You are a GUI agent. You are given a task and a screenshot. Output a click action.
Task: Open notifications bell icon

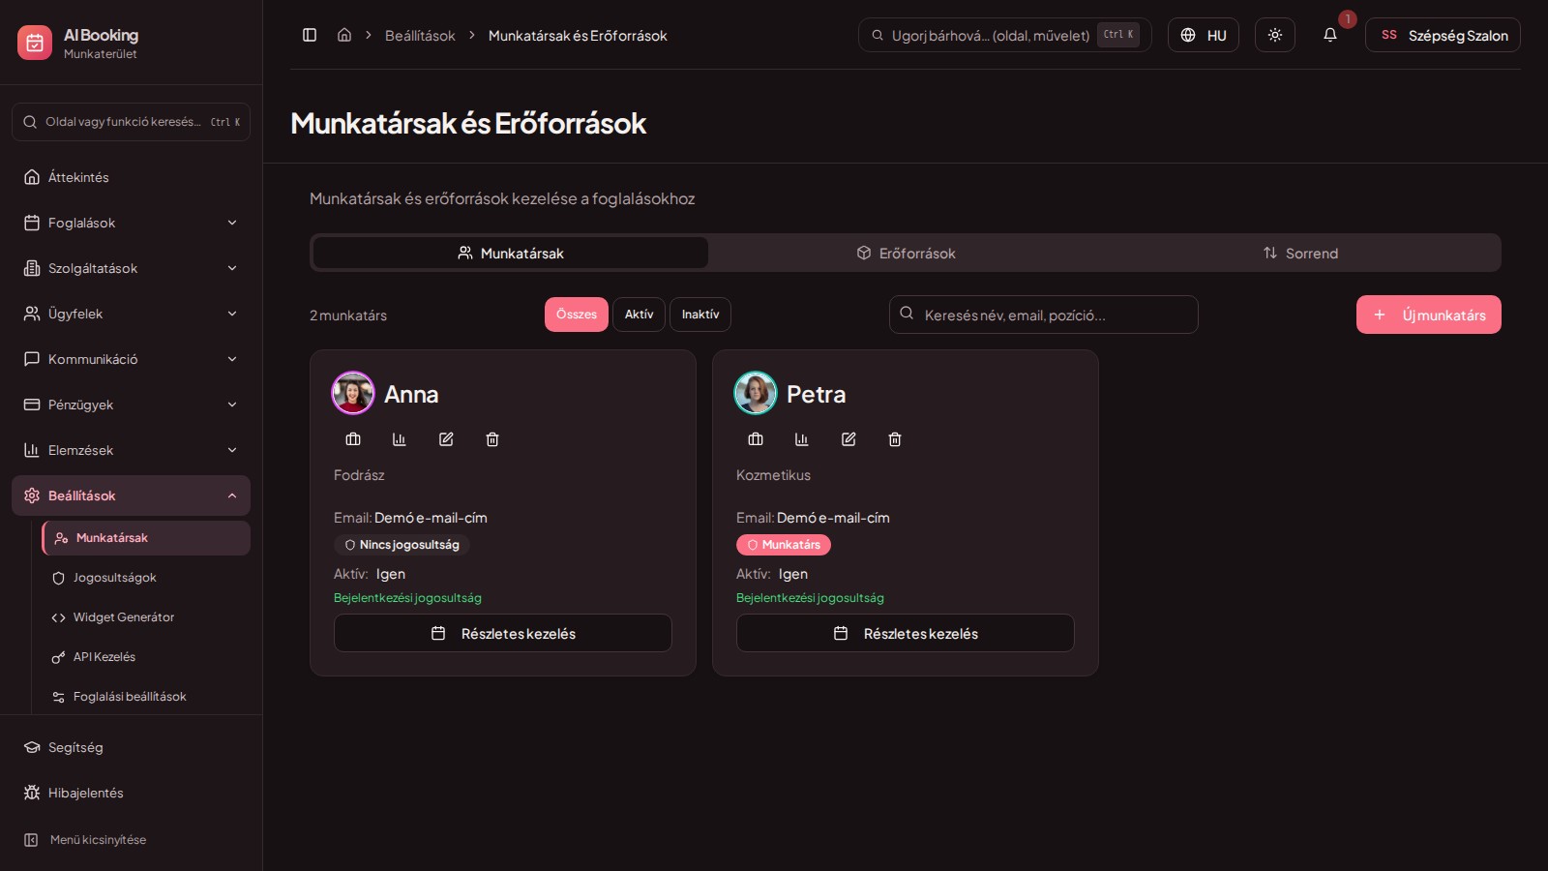point(1330,35)
